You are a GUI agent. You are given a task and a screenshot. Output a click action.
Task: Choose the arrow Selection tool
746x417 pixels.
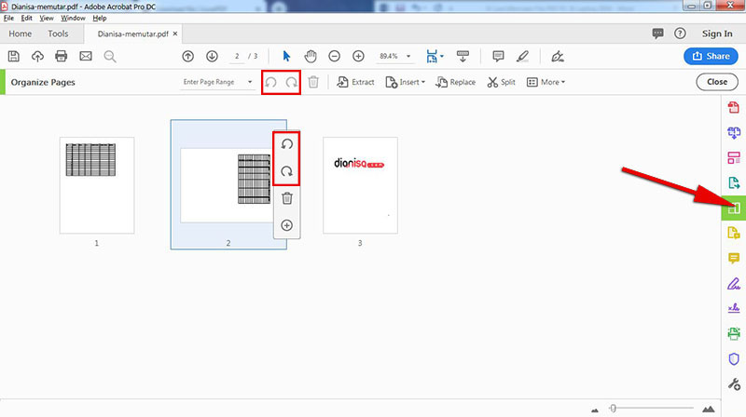click(x=286, y=56)
